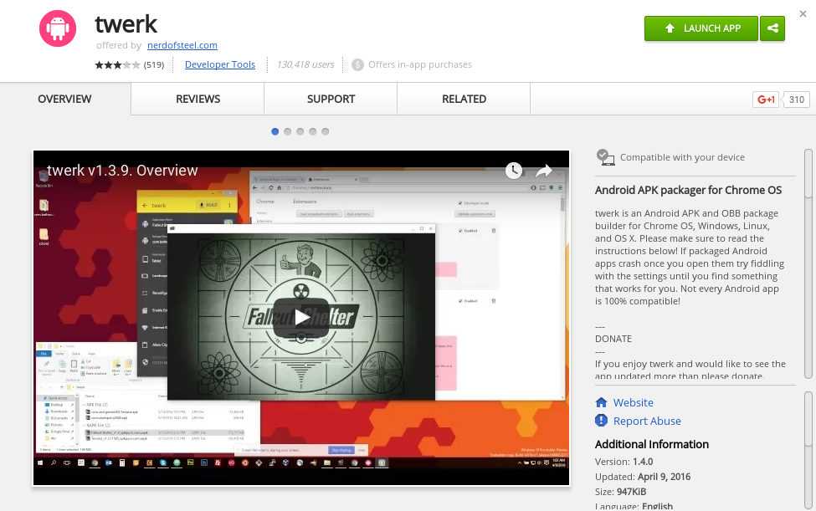Click the compatible-with-device check icon
This screenshot has height=511, width=816.
coord(605,157)
